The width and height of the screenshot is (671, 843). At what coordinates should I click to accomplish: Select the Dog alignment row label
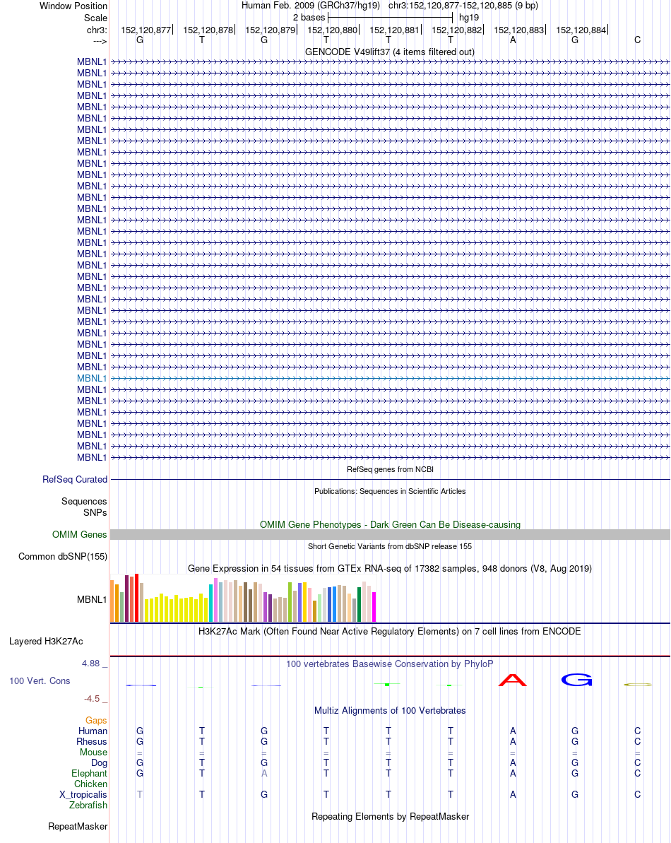point(99,762)
